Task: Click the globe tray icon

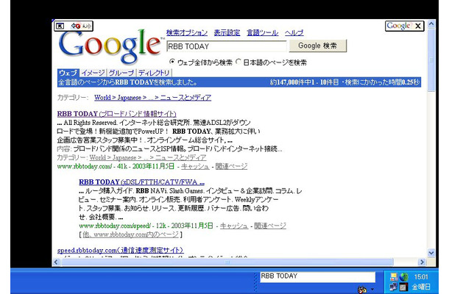Action: (x=404, y=277)
